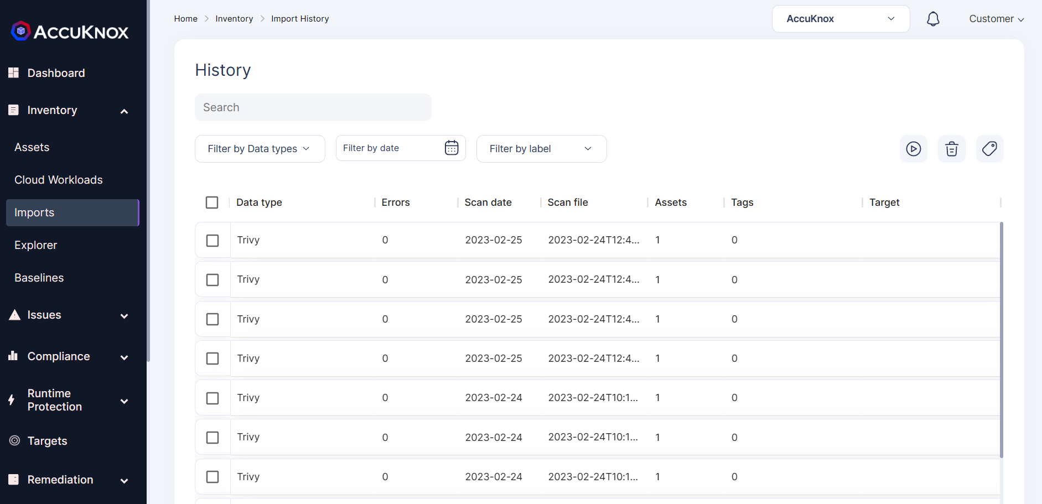This screenshot has height=504, width=1042.
Task: Expand the Runtime Protection chevron
Action: [x=125, y=401]
